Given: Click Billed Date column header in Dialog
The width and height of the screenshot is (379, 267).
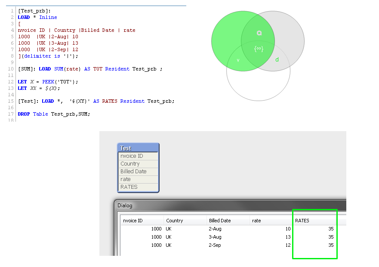Looking at the screenshot, I should (x=220, y=221).
